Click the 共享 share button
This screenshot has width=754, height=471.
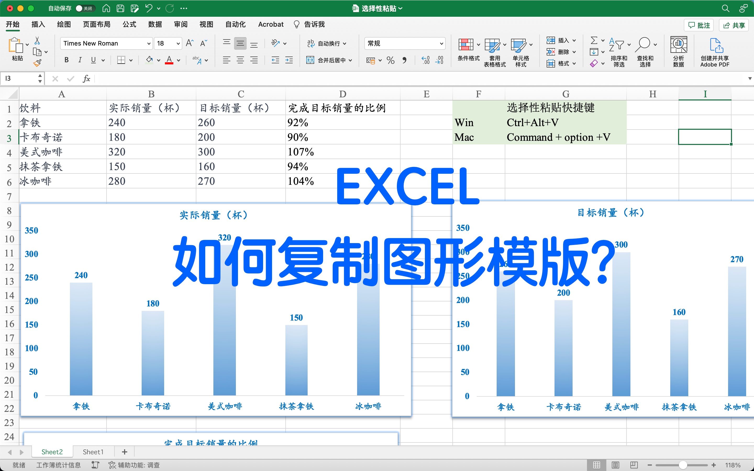(734, 25)
